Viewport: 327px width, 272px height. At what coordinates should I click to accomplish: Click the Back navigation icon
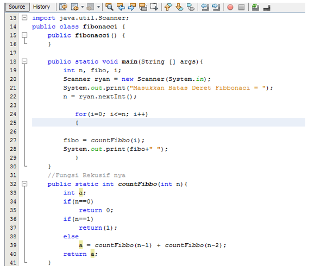[x=74, y=7]
